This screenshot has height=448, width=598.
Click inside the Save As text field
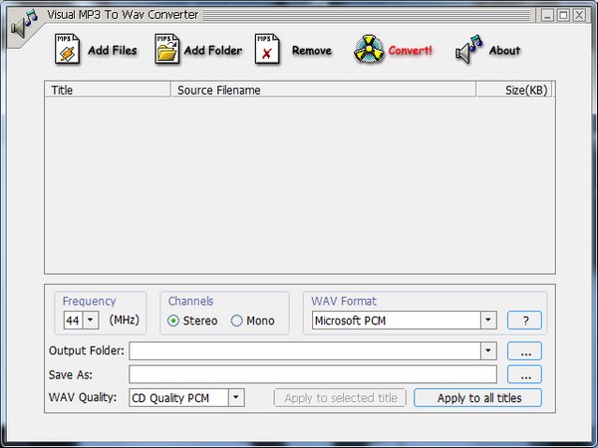tap(312, 374)
